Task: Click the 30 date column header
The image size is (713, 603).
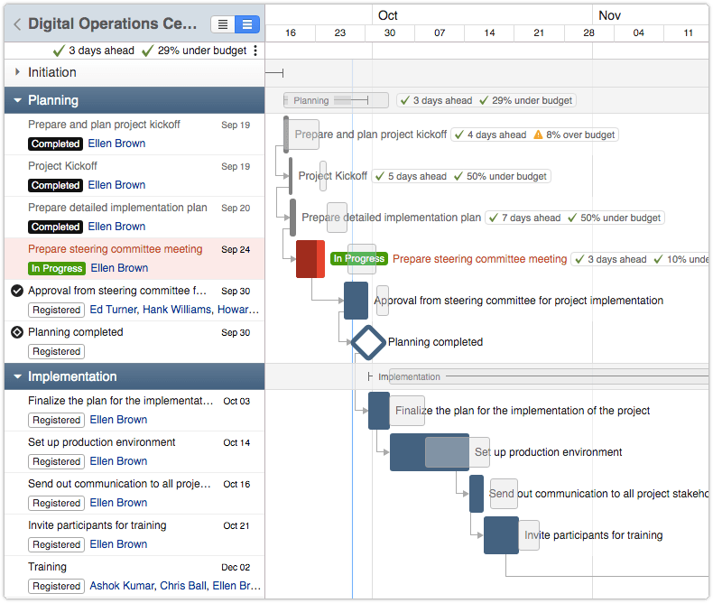Action: point(390,32)
